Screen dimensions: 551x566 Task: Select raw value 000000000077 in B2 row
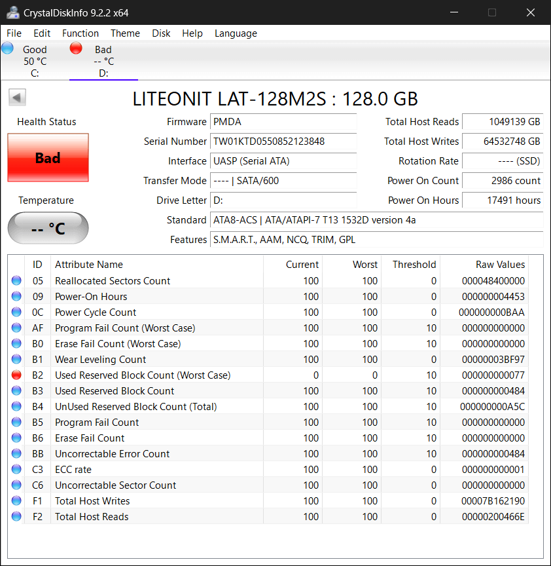pyautogui.click(x=493, y=375)
